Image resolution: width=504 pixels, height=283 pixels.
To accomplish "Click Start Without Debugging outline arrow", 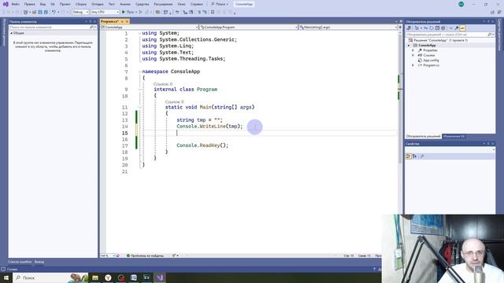I will (x=140, y=13).
